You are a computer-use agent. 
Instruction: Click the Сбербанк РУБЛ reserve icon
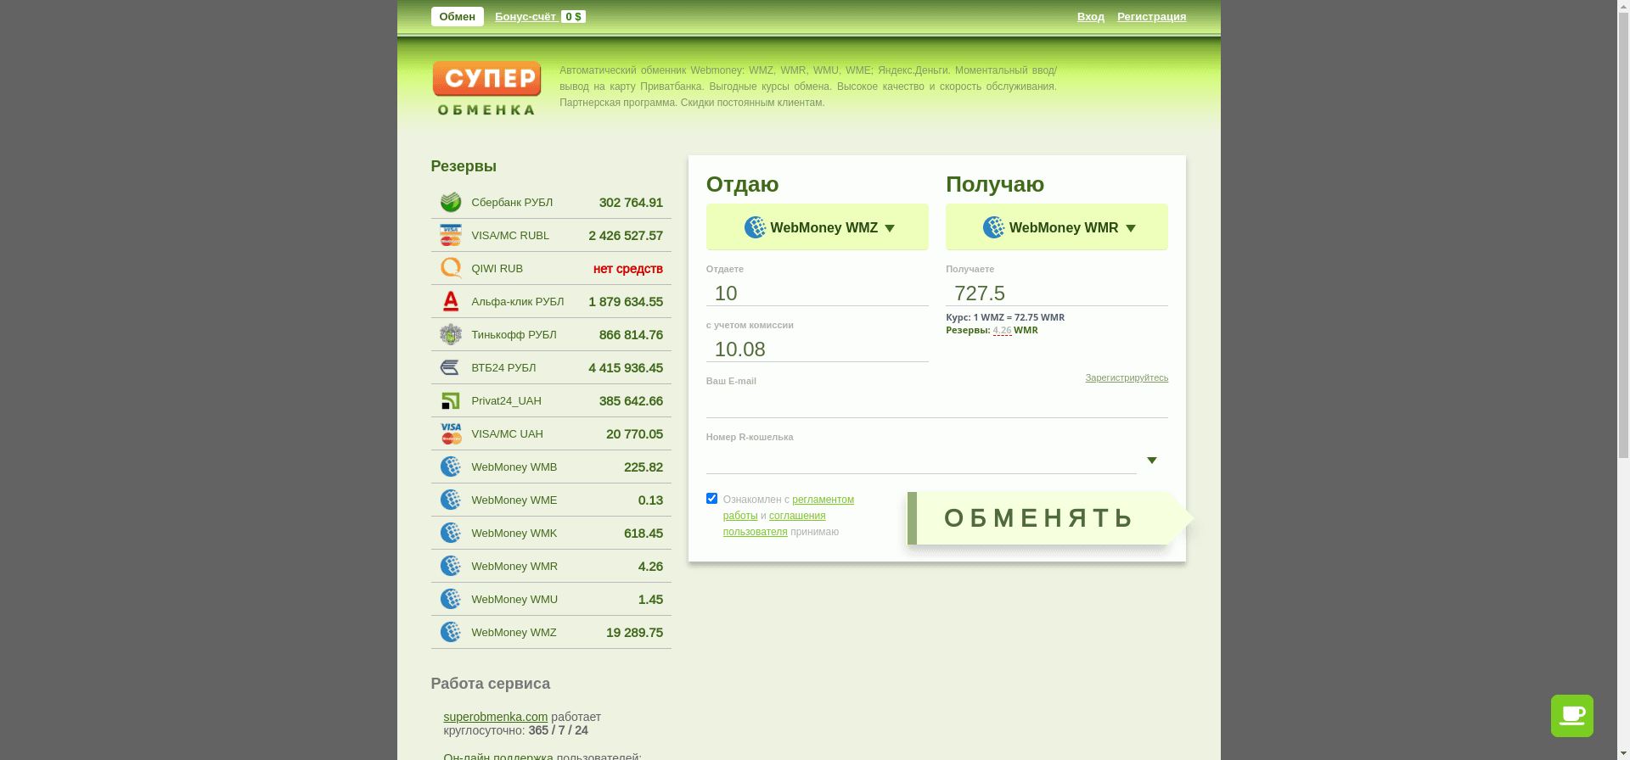click(451, 202)
